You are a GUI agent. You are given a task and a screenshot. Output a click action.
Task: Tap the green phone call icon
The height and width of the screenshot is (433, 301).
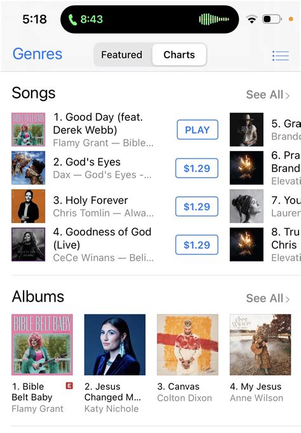pyautogui.click(x=72, y=19)
